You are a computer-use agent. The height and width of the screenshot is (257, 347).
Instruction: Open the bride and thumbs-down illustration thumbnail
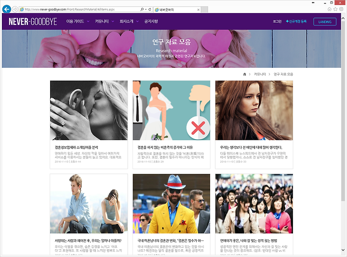tap(171, 110)
